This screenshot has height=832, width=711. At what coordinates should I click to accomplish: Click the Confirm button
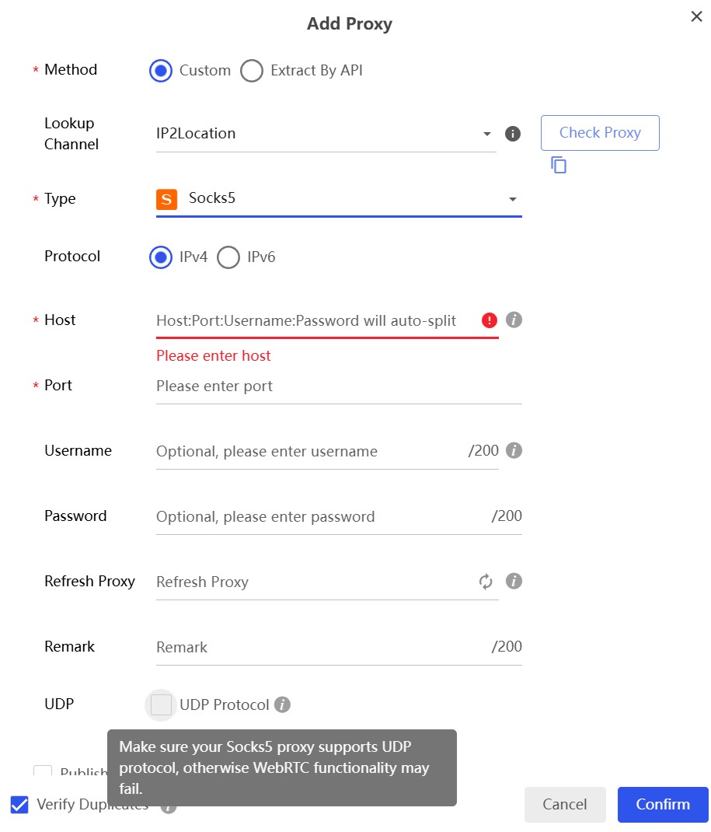(x=662, y=805)
